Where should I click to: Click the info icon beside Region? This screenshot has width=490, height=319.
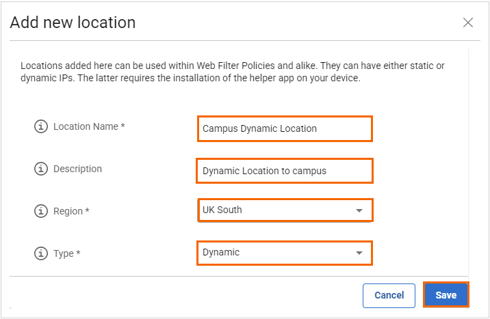[41, 211]
